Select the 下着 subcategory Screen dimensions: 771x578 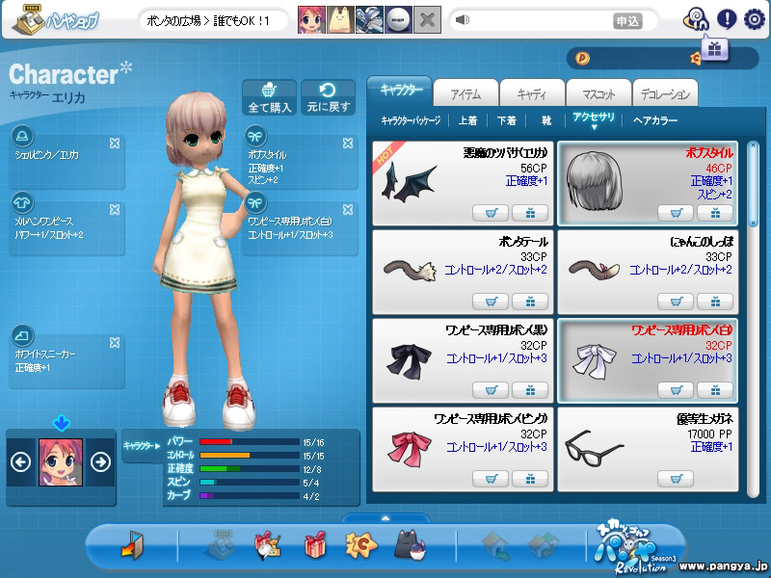point(507,120)
